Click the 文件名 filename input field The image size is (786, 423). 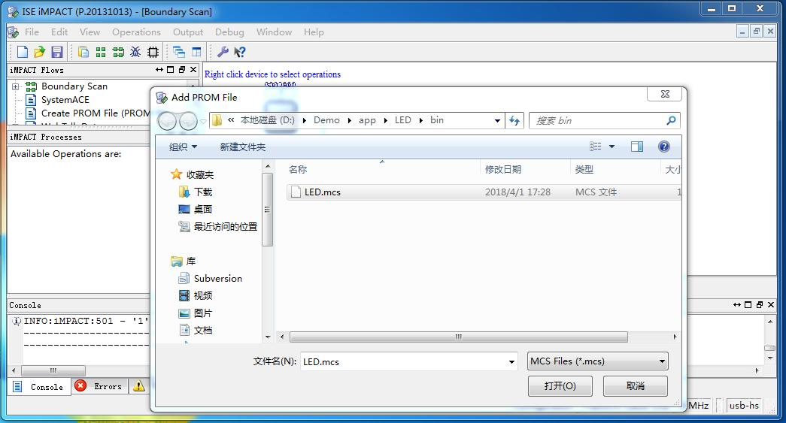point(404,361)
